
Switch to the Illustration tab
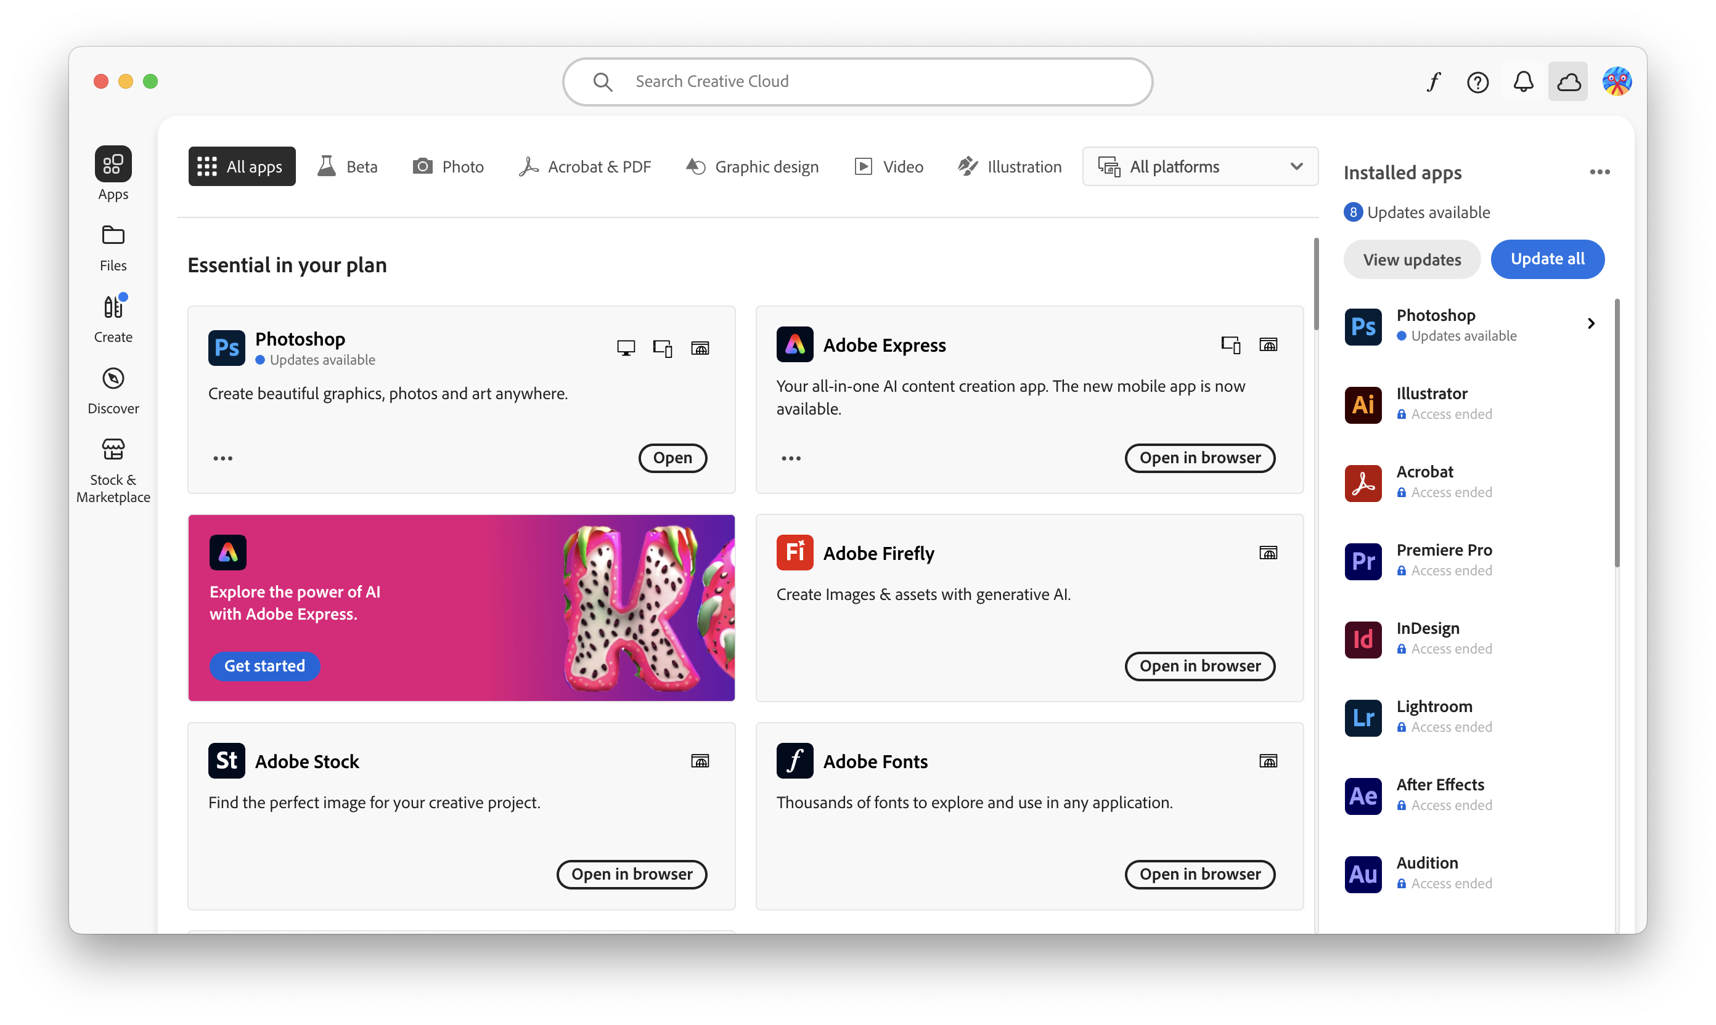(1010, 166)
